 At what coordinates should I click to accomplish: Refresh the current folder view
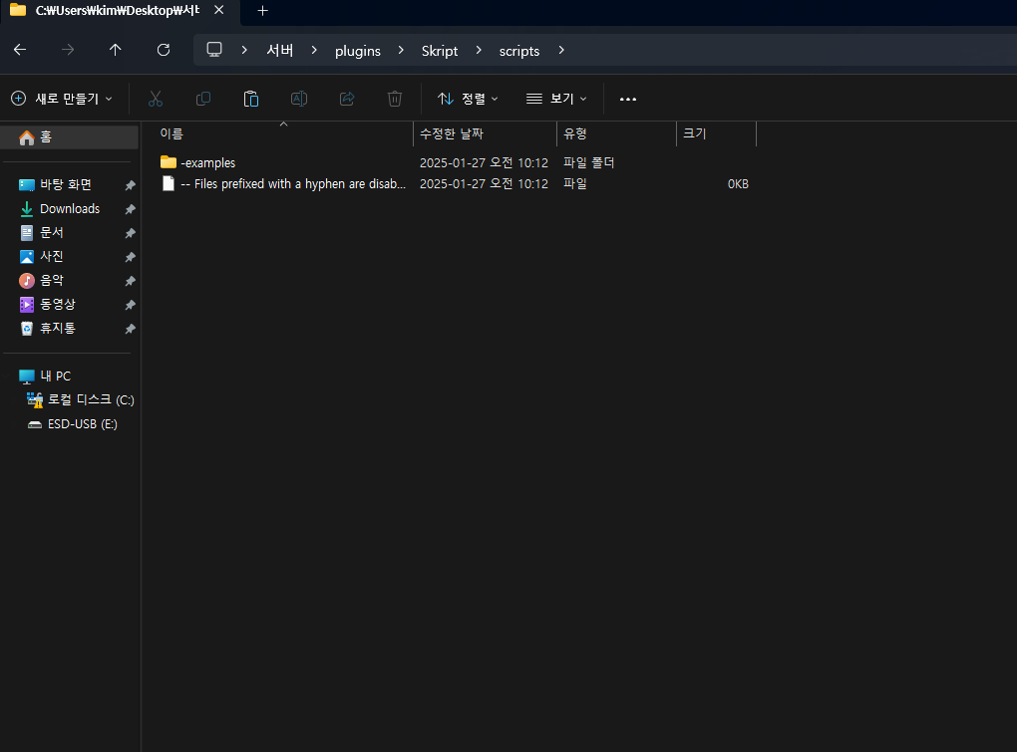[164, 50]
